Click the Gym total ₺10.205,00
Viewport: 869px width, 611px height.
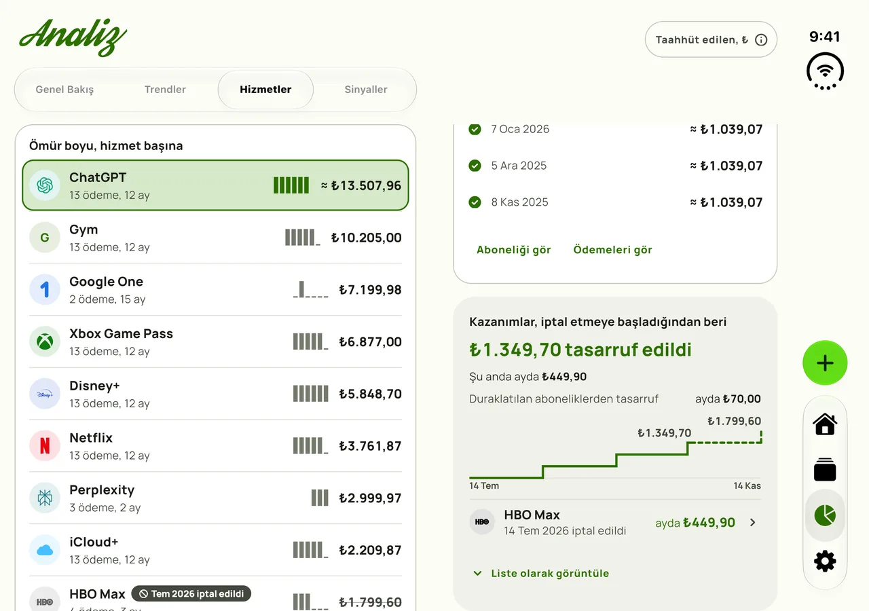tap(366, 238)
